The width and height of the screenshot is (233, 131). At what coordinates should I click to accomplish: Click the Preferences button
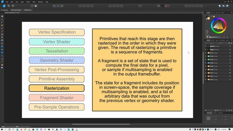(x=28, y=10)
